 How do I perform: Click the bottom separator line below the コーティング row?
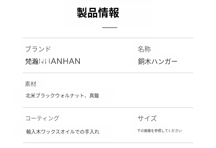coord(108,143)
